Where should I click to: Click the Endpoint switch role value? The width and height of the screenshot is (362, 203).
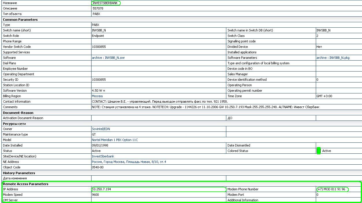tap(98, 36)
